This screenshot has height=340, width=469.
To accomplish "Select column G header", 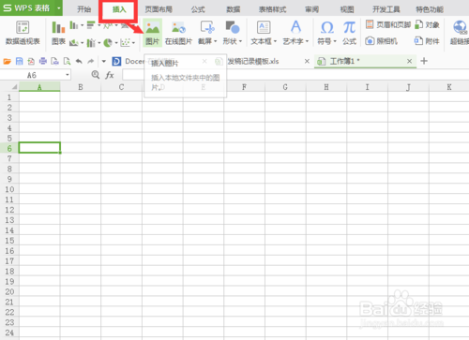I will coord(285,87).
